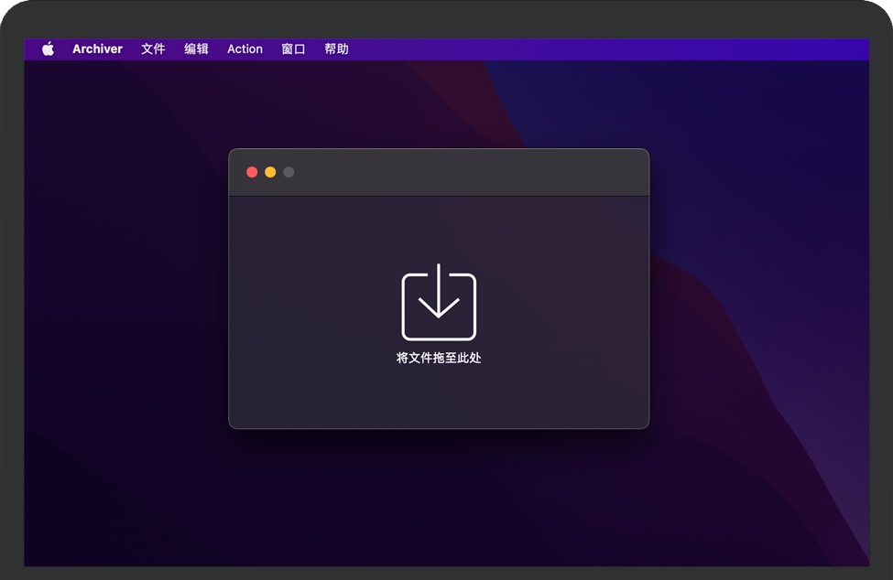The image size is (893, 580).
Task: Open the 窗口 menu
Action: 293,48
